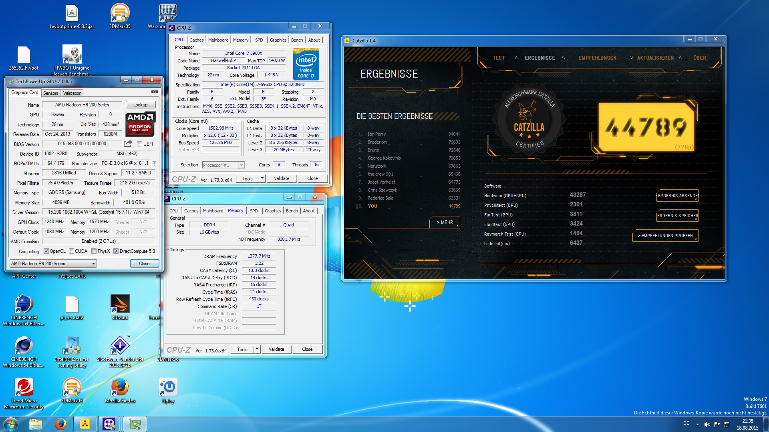Viewport: 769px width, 432px height.
Task: Click the BIOS version share/export icon
Action: click(x=128, y=144)
